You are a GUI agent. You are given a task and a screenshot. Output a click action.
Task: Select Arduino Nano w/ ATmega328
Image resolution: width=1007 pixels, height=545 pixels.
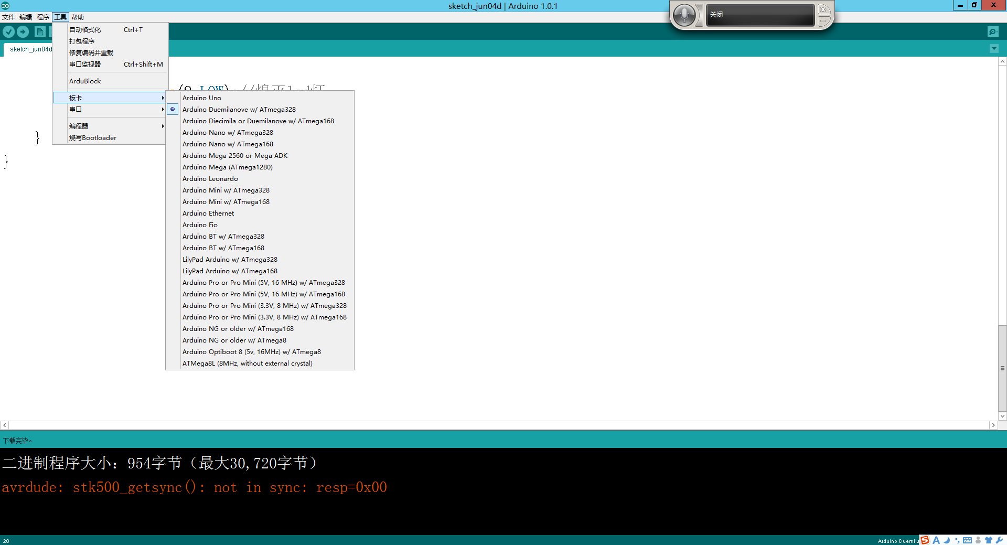[x=260, y=132]
